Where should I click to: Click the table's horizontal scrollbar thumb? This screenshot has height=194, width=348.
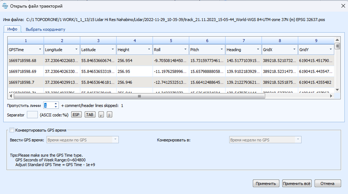[x=139, y=96]
